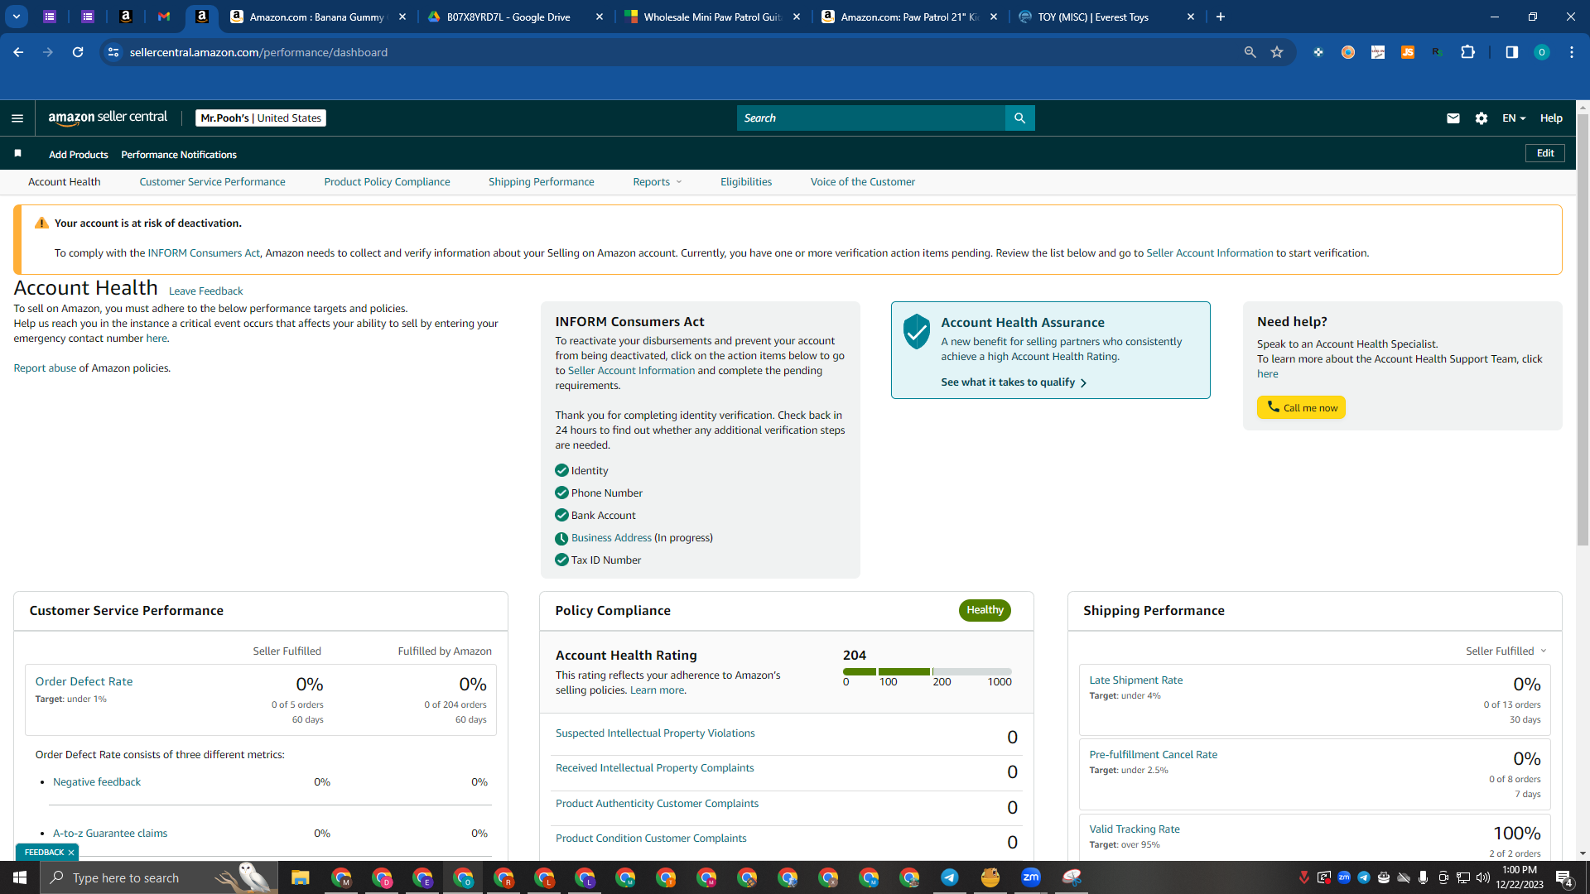This screenshot has width=1590, height=894.
Task: Open Valid Tracking Rate link
Action: coord(1134,829)
